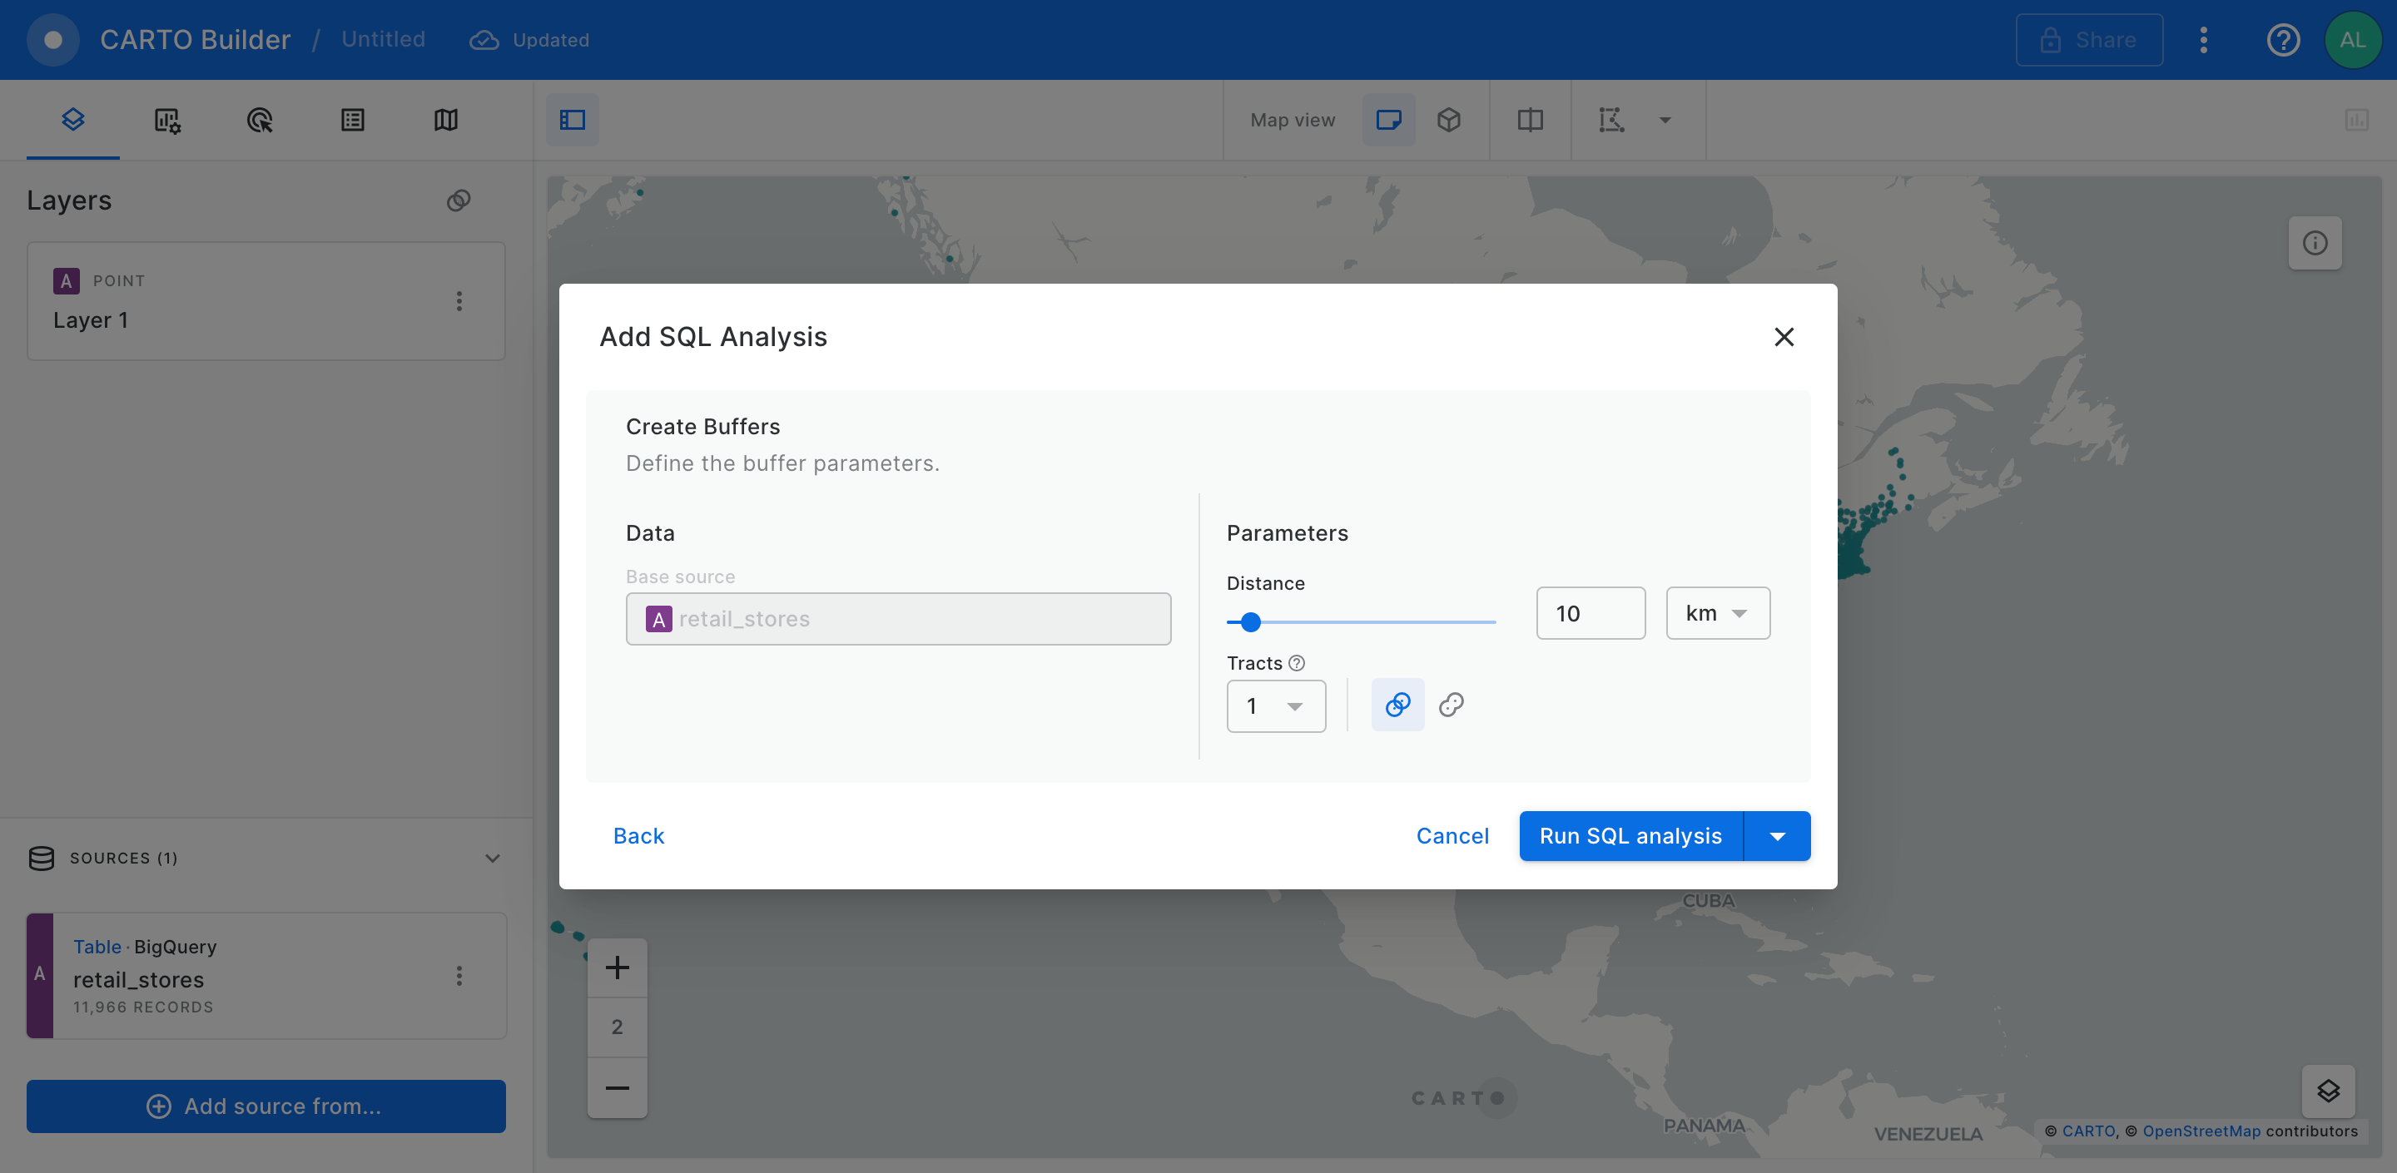Toggle the sidebar panel icon

point(573,120)
